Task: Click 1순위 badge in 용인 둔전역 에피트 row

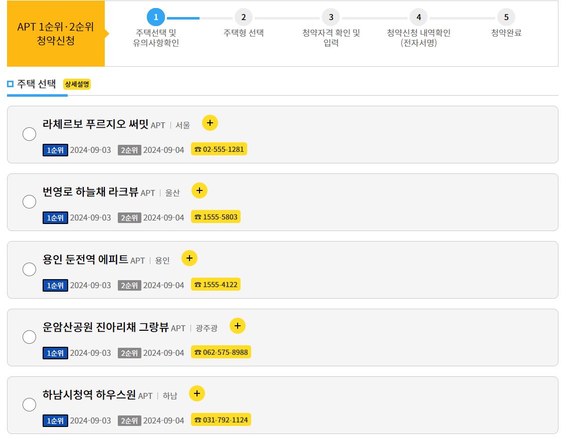Action: pyautogui.click(x=55, y=286)
